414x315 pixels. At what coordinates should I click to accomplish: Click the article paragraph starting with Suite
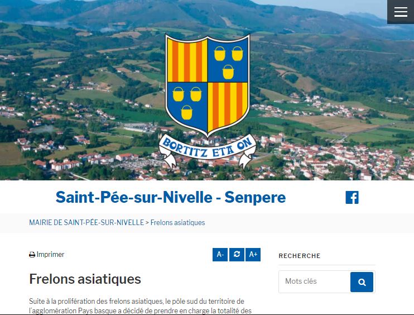click(x=140, y=306)
